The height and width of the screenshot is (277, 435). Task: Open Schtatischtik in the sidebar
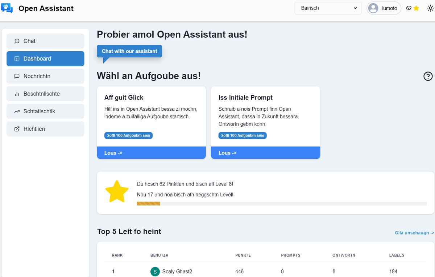45,111
